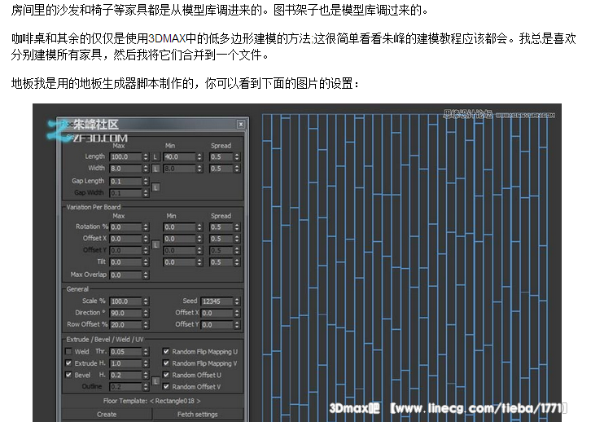Click the Length Max spinner arrows
This screenshot has width=591, height=422.
tap(146, 156)
